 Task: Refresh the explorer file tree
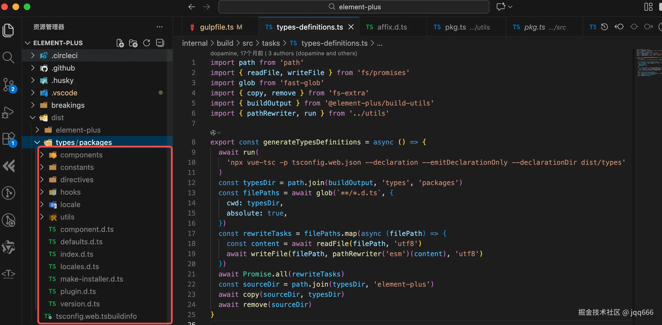pos(147,43)
